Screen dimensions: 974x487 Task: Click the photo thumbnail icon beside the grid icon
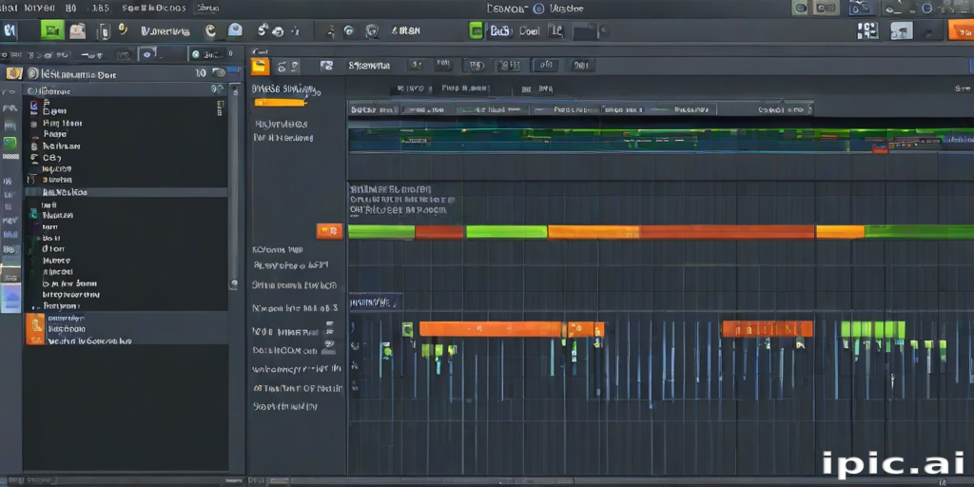tap(902, 30)
